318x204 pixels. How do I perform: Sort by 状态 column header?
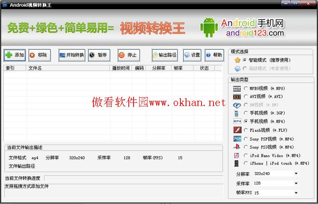(204, 68)
